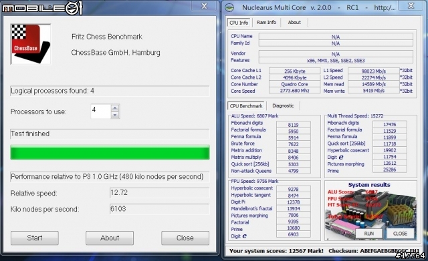The height and width of the screenshot is (261, 428).
Task: Increase processors to use with up arrow
Action: point(115,108)
